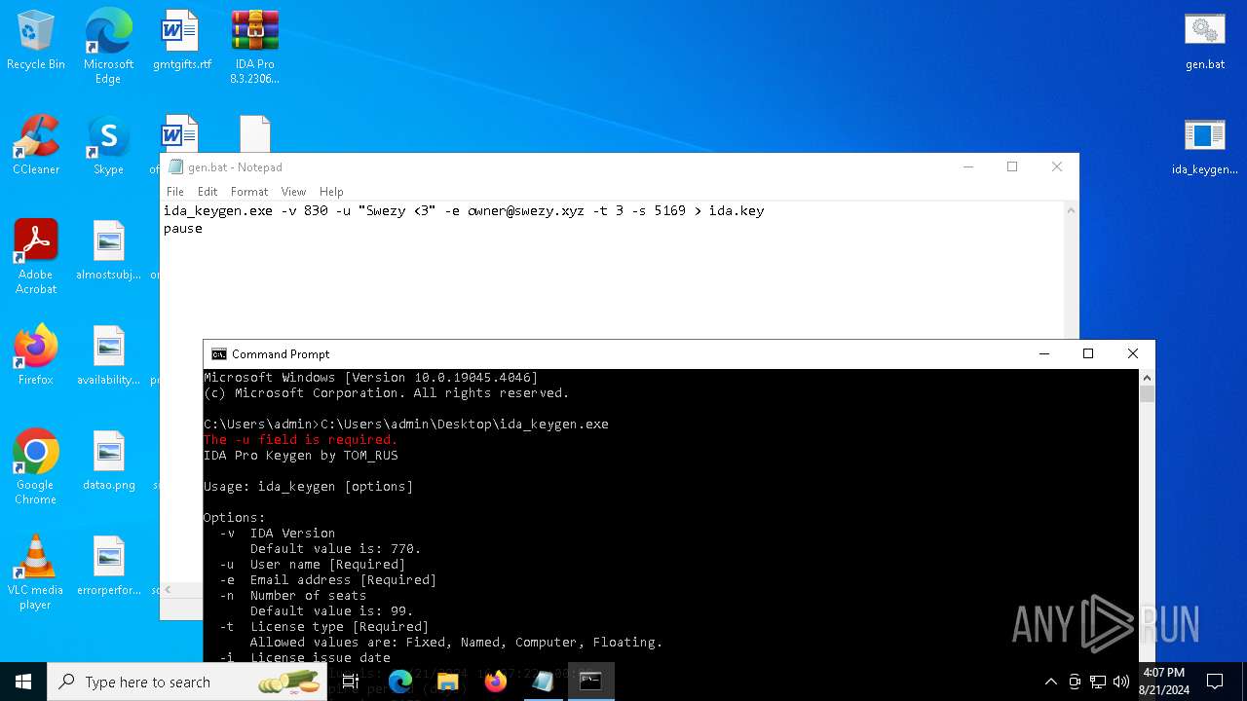
Task: Click the Command Prompt scrollbar thumb
Action: click(x=1147, y=394)
